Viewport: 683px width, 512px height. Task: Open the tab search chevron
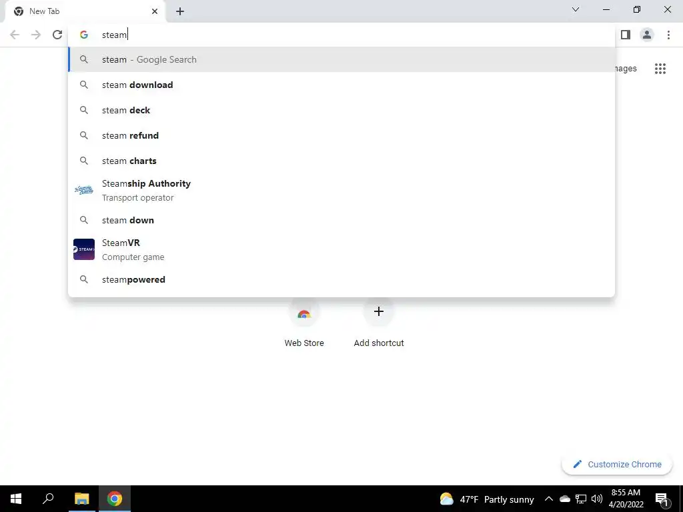tap(576, 9)
